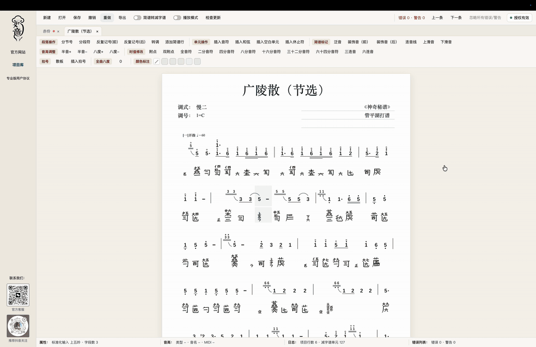
Task: Lower pitch with 半音−
Action: pos(82,52)
